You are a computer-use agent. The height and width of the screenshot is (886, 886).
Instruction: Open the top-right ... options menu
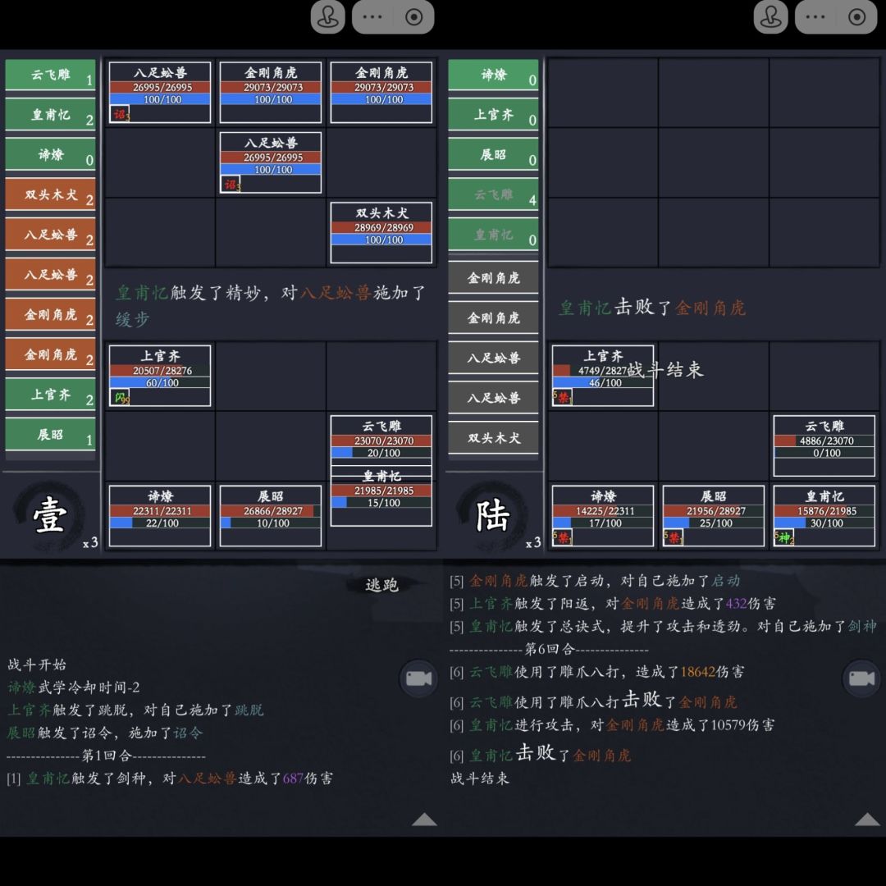[x=815, y=16]
